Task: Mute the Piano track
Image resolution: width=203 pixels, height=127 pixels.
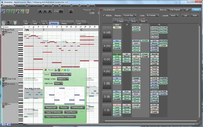Action: point(4,33)
